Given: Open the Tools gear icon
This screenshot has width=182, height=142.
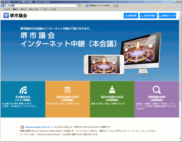Looking at the screenshot, I should (179, 6).
